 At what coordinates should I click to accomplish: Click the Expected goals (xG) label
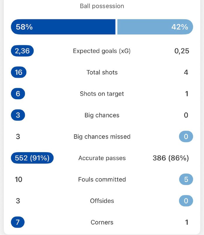(102, 51)
